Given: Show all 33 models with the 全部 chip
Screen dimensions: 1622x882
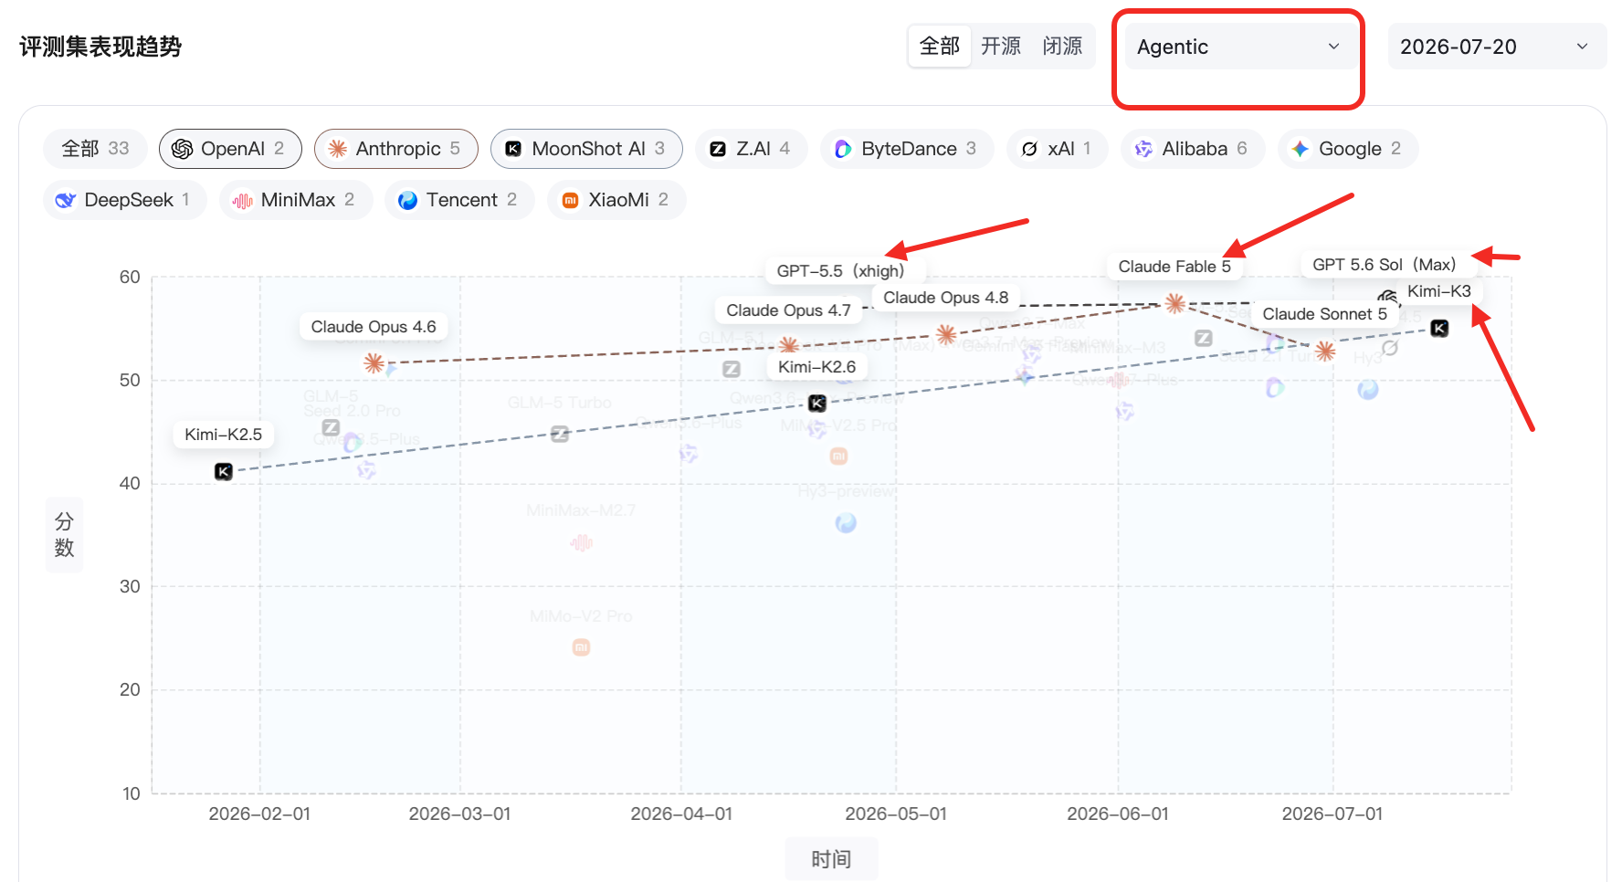Looking at the screenshot, I should 95,149.
